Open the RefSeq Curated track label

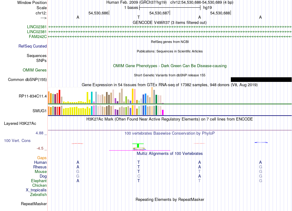point(32,46)
